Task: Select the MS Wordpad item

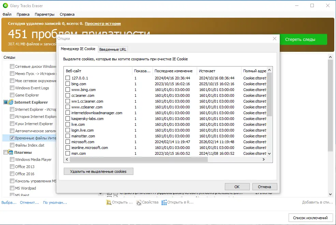Action: [26, 188]
